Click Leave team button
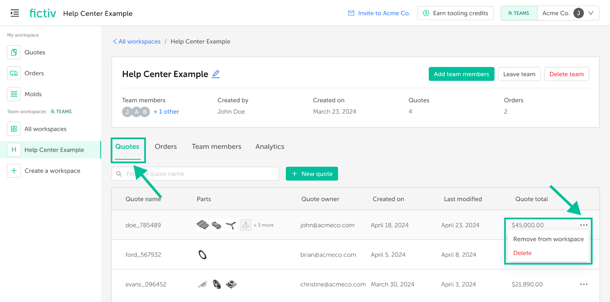Screen dimensions: 610x302 pyautogui.click(x=519, y=74)
